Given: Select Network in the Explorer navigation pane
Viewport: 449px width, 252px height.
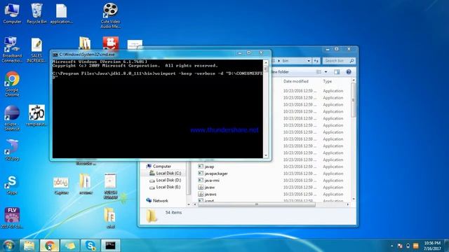Looking at the screenshot, I should [x=161, y=201].
